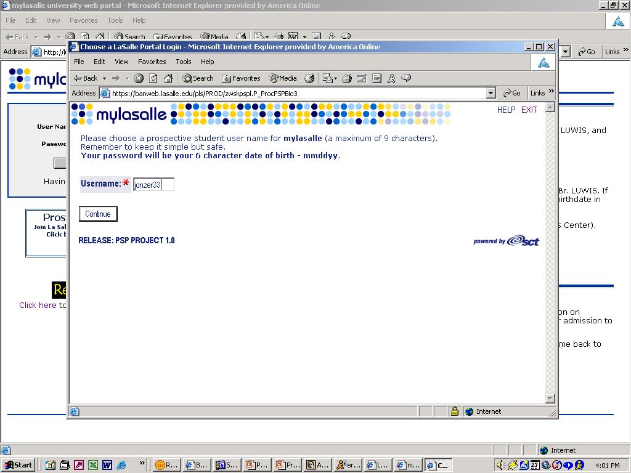
Task: Expand Links chevron in background browser window
Action: [x=626, y=50]
